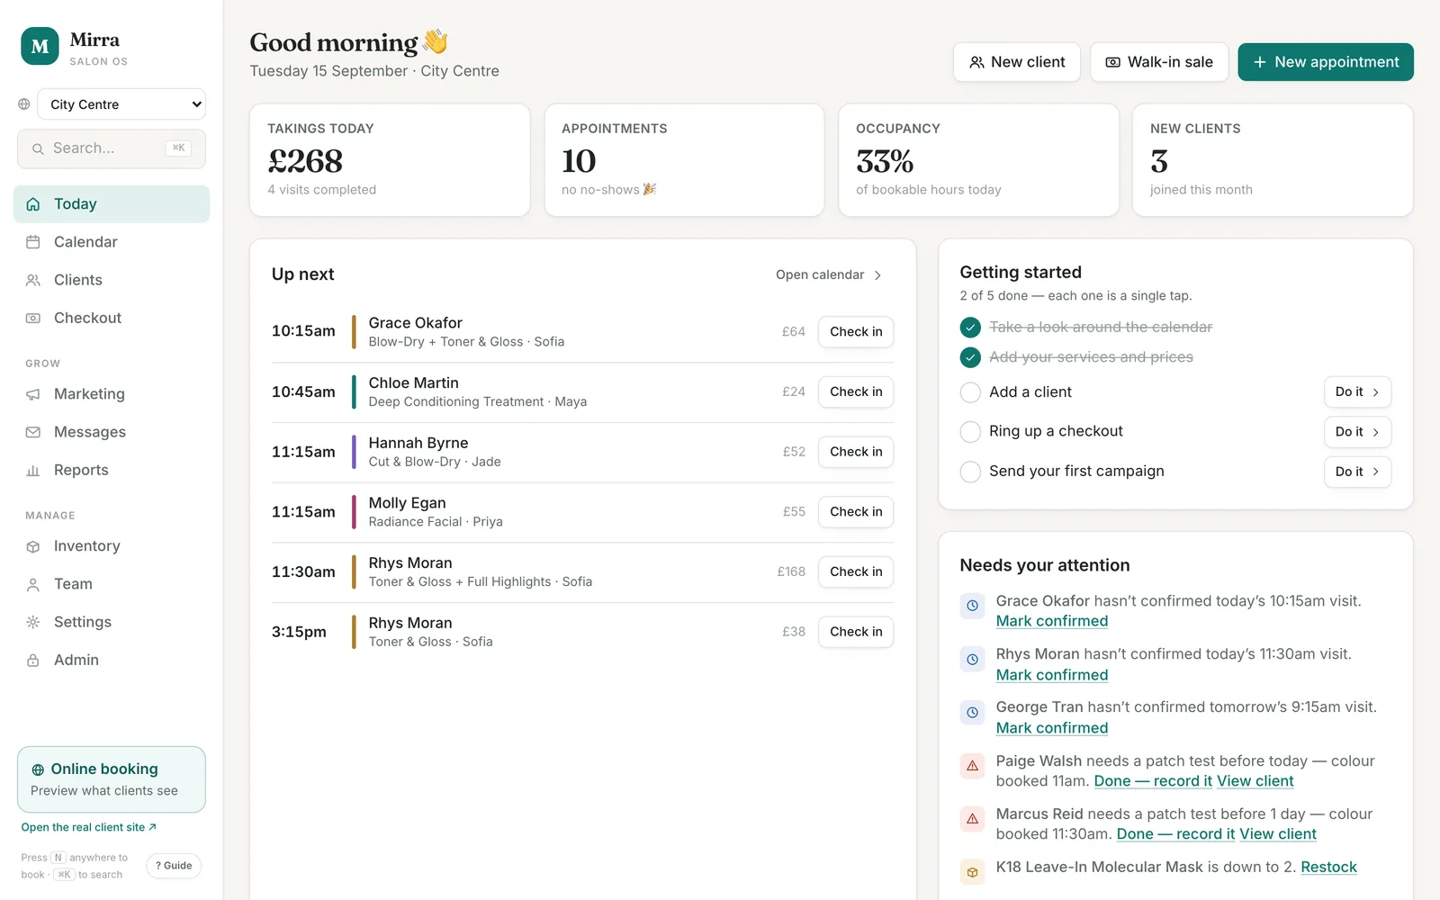Open Calendar from the sidebar

pos(112,242)
